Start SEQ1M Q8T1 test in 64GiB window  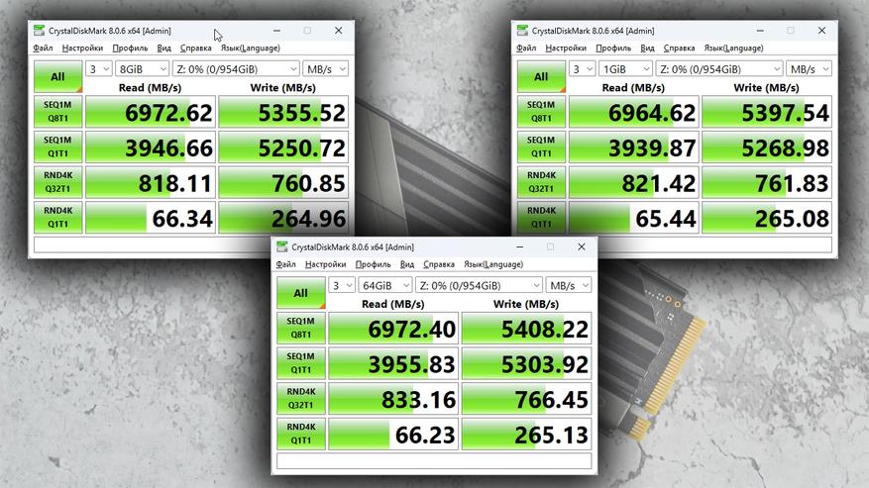pos(301,328)
